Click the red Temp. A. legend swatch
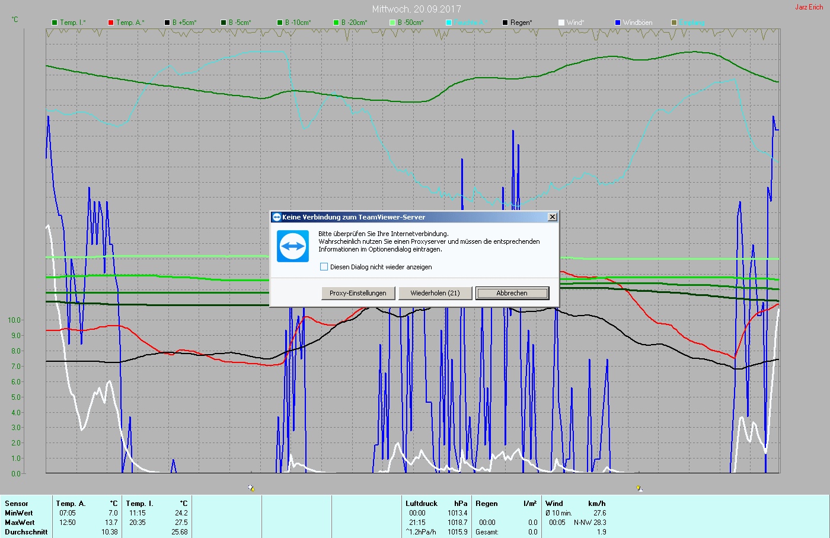The height and width of the screenshot is (538, 830). click(x=111, y=23)
